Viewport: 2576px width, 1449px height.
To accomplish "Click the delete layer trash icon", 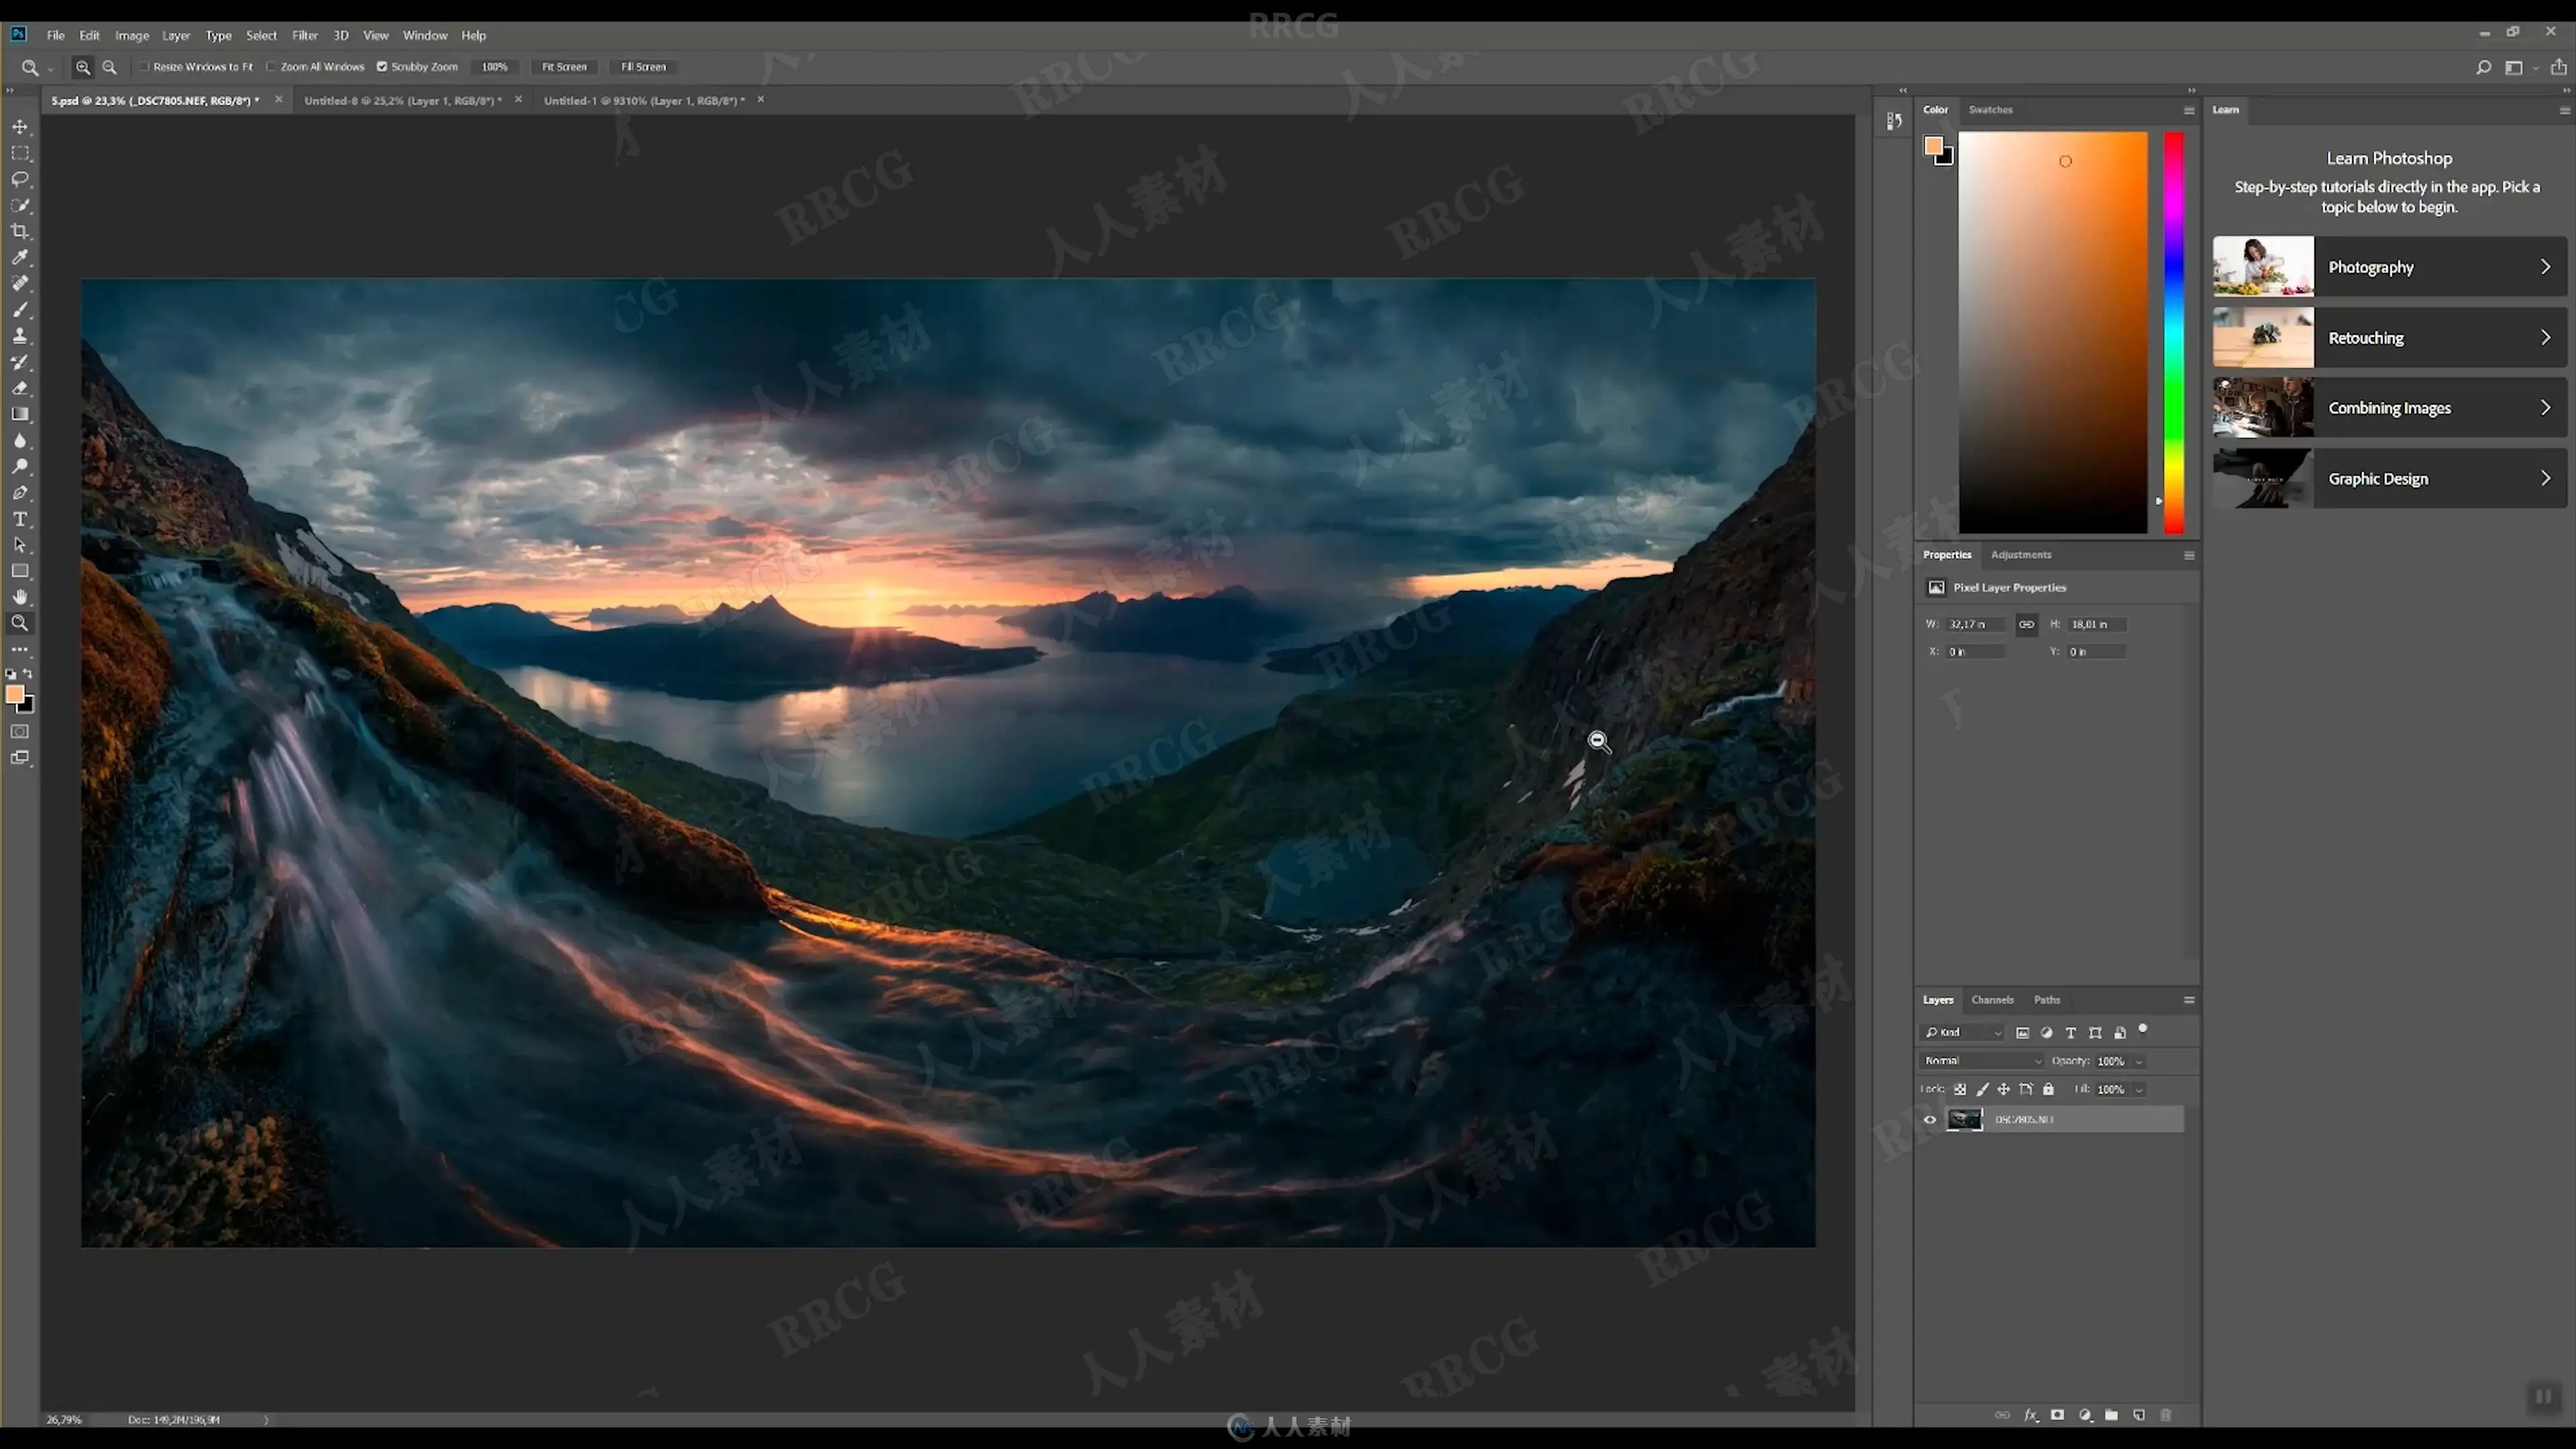I will pyautogui.click(x=2166, y=1415).
